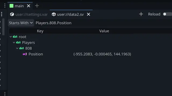The image size is (172, 96).
Task: Open a new file with the plus near Reload
Action: 141,14
